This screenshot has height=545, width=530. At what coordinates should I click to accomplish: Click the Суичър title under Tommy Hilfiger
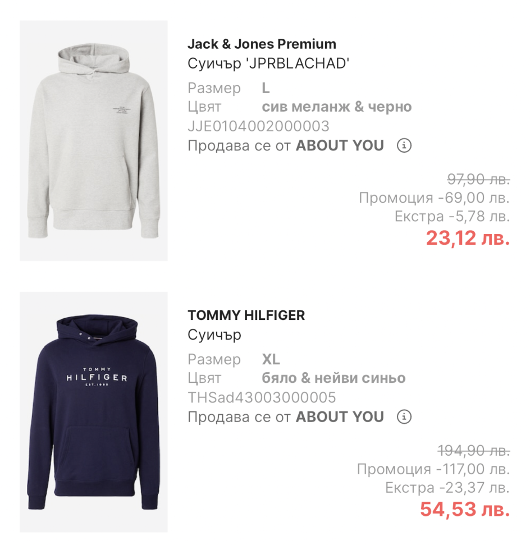pyautogui.click(x=214, y=335)
